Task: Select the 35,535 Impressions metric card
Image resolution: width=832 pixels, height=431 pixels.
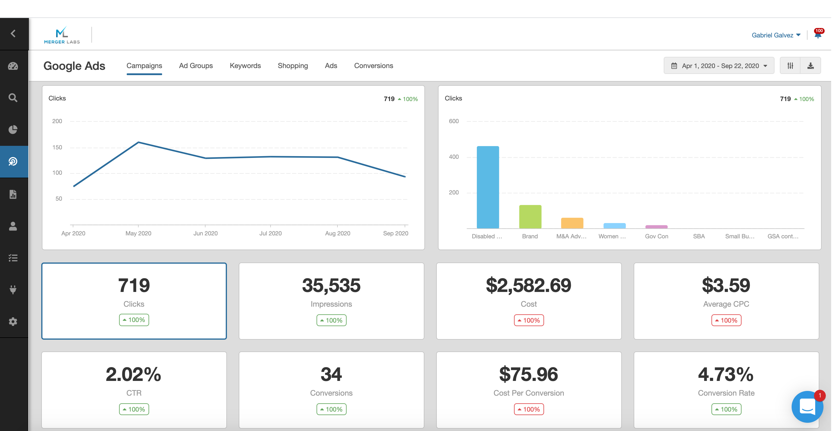Action: tap(331, 301)
